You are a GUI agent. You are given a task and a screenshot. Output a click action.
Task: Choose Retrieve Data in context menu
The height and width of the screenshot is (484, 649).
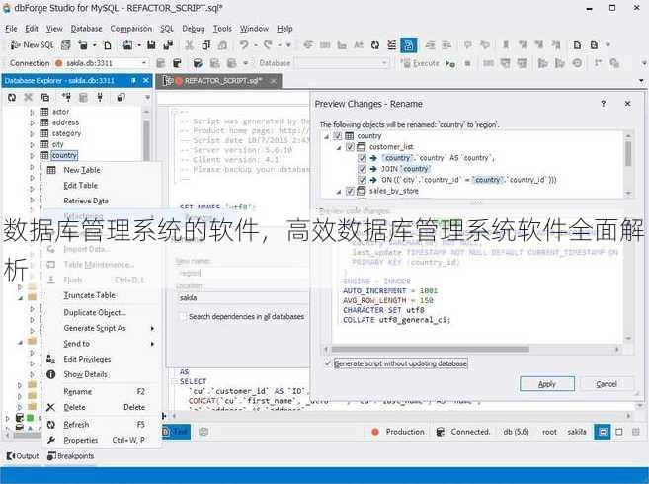(102, 201)
